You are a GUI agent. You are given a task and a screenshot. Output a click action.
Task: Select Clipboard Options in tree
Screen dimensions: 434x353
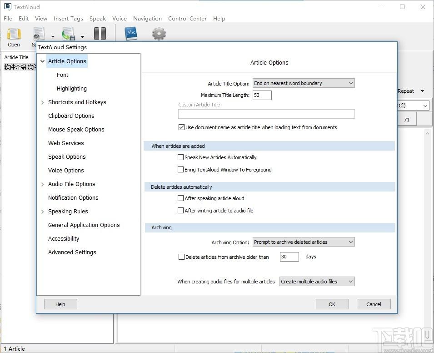71,116
